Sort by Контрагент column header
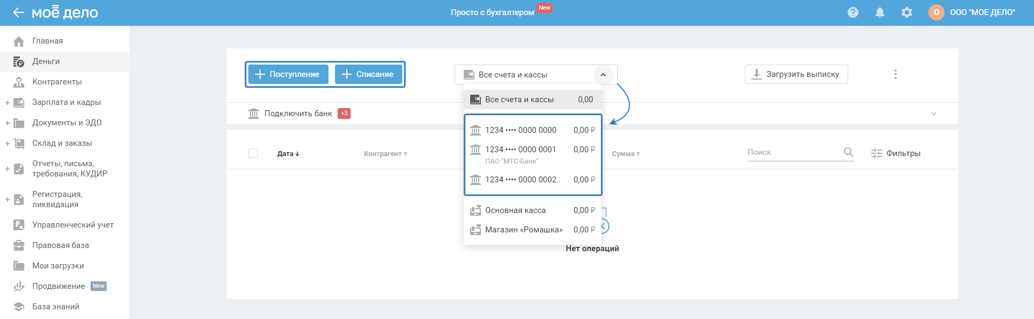Screen dimensions: 1034x319 (x=386, y=154)
